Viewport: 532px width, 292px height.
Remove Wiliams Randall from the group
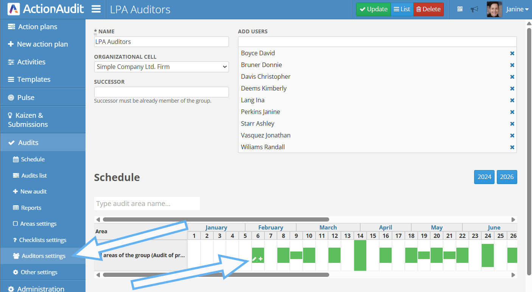(x=512, y=147)
